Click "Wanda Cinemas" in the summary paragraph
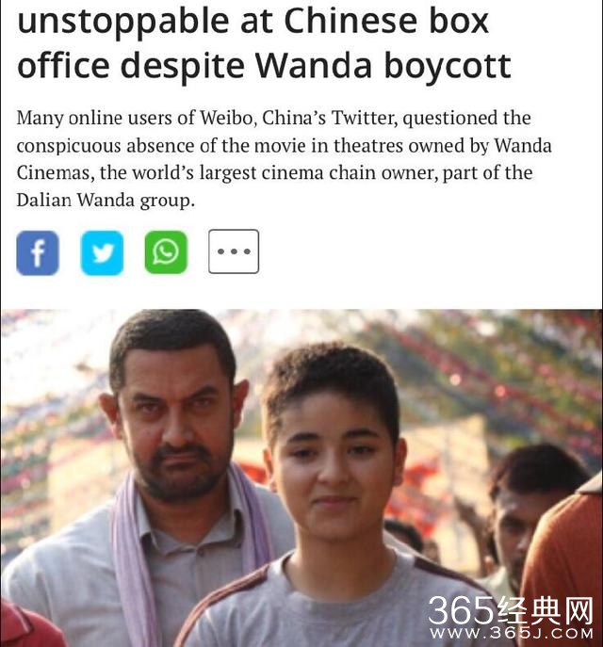The height and width of the screenshot is (647, 603). (x=523, y=146)
